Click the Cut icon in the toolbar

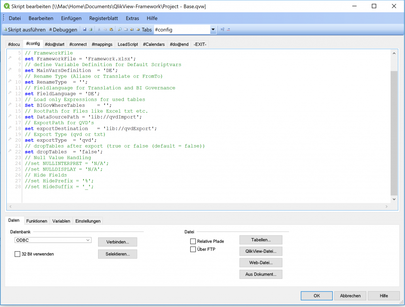point(99,29)
